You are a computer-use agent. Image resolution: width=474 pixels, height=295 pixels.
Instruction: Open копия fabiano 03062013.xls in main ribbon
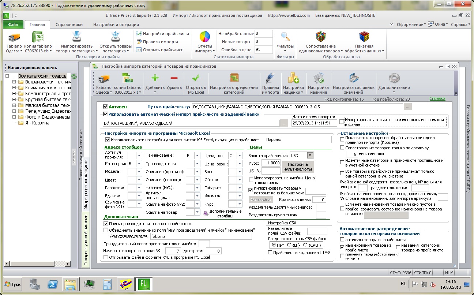click(x=38, y=37)
